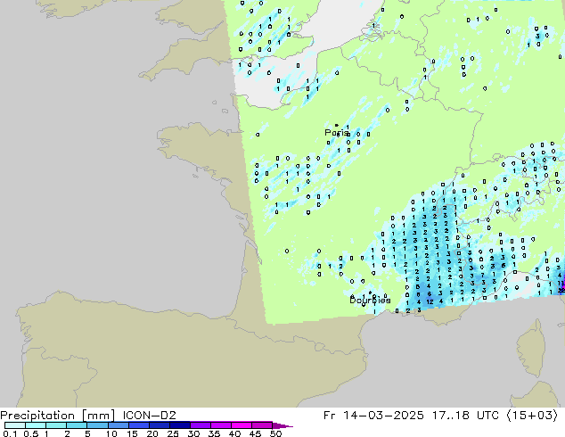Image resolution: width=565 pixels, height=437 pixels.
Task: Click the '(15+03)' forecast offset text
Action: click(x=533, y=416)
